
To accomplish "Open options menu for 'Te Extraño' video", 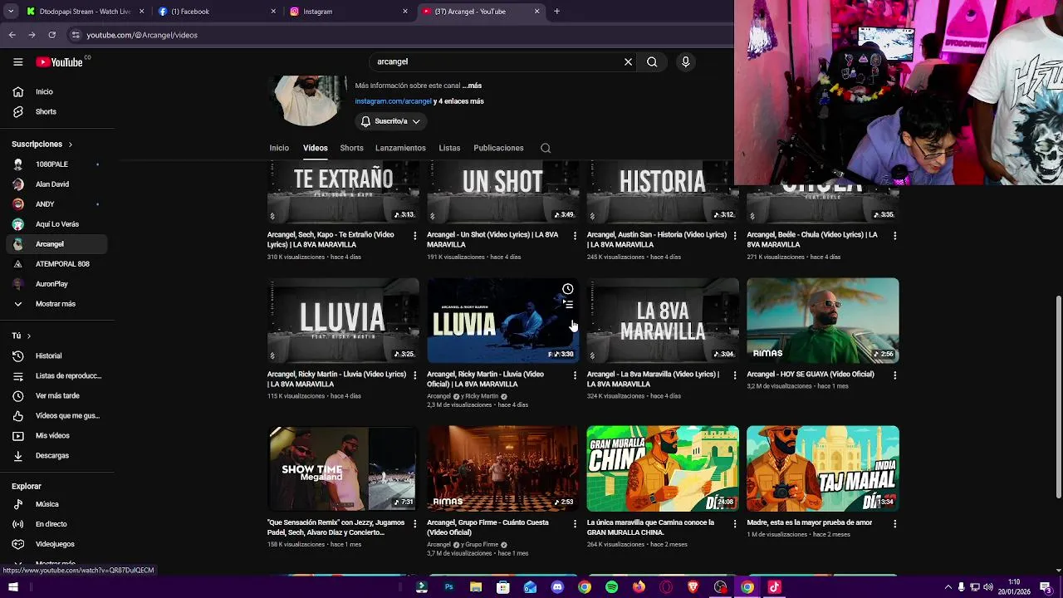I will [x=414, y=236].
